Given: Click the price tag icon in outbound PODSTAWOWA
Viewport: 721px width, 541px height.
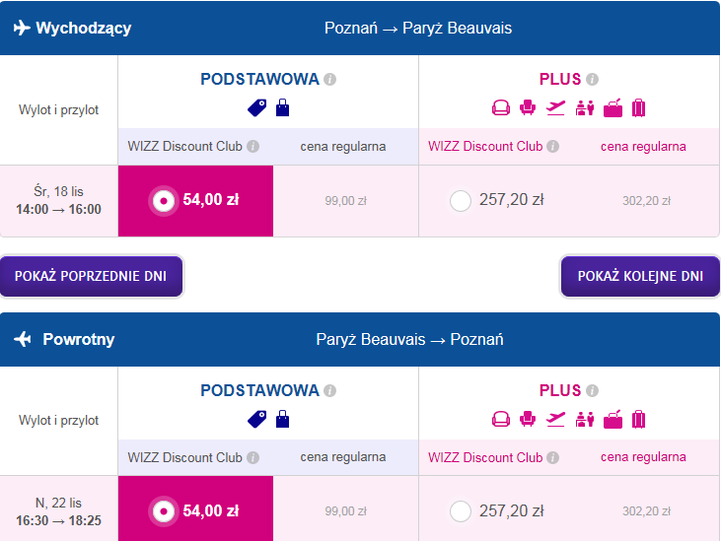Looking at the screenshot, I should pos(257,108).
